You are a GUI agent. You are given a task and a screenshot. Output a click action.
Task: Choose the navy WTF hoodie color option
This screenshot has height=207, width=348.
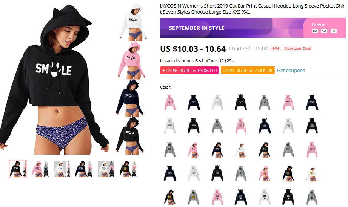pyautogui.click(x=217, y=150)
